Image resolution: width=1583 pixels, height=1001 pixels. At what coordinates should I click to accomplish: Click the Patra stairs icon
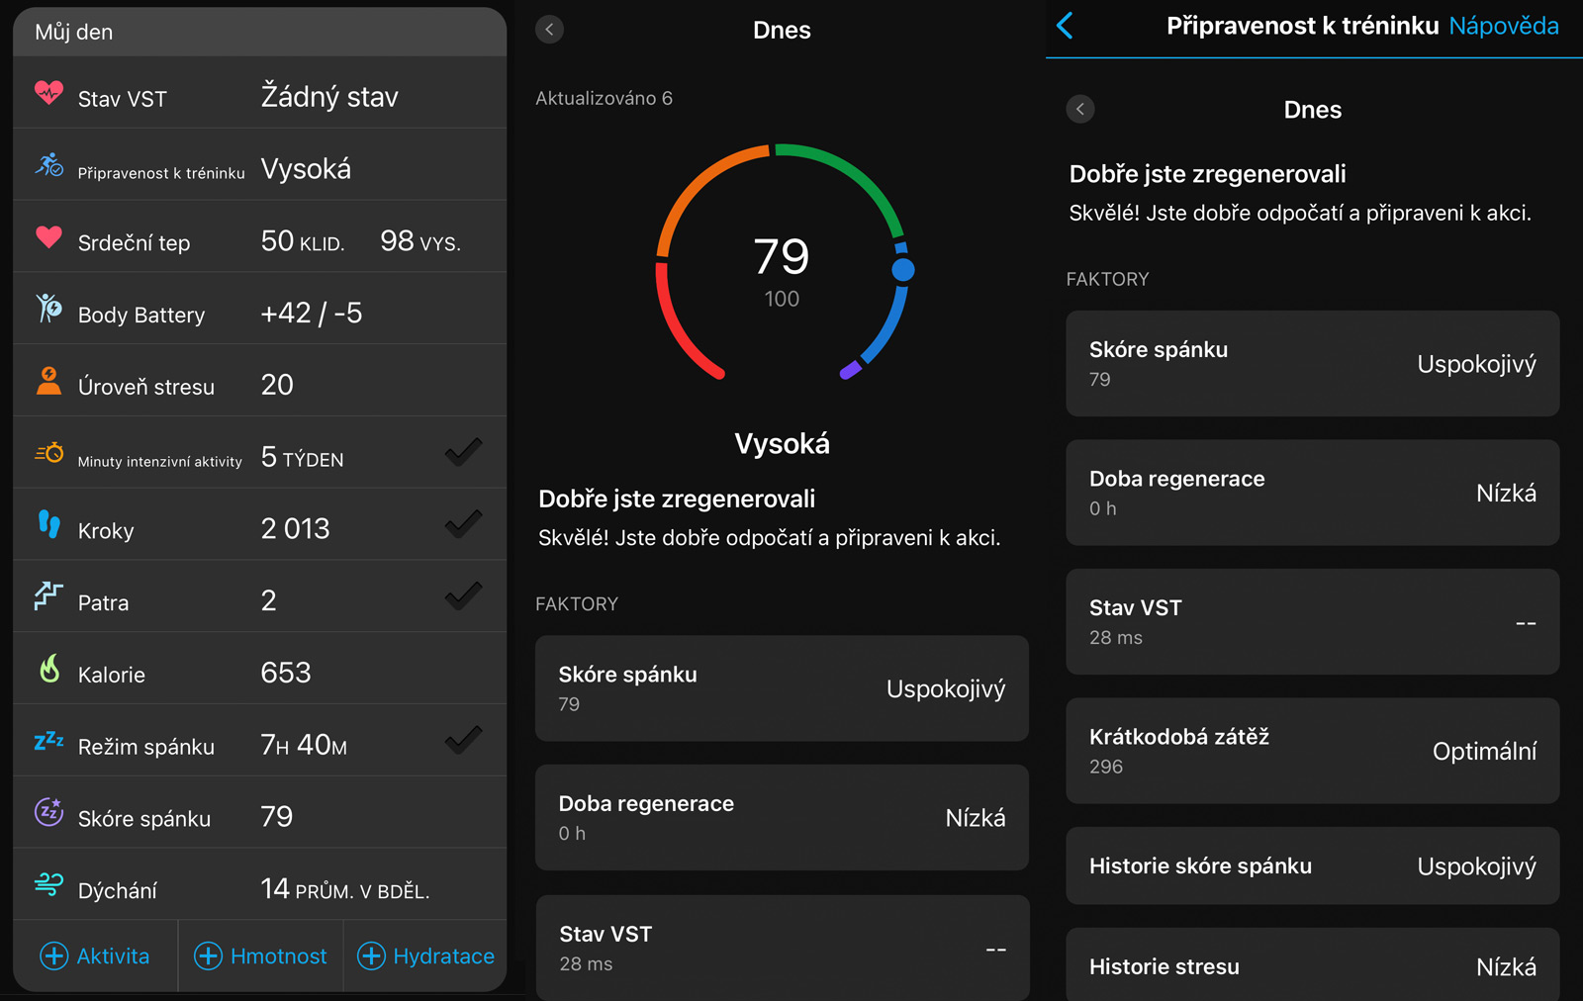[x=48, y=596]
